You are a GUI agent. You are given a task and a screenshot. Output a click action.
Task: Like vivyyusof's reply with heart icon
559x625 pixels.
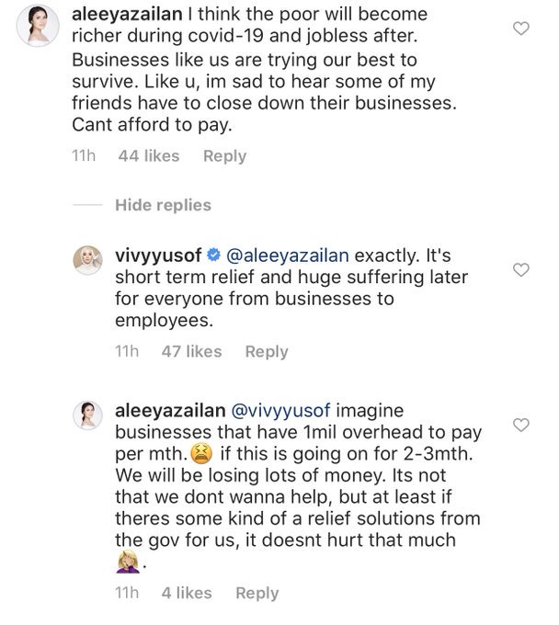coord(520,269)
